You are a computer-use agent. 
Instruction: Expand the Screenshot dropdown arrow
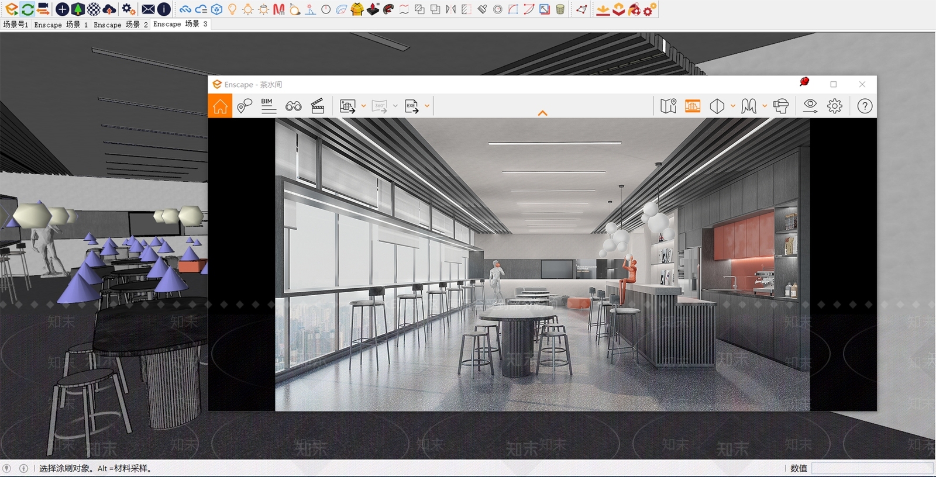coord(363,106)
